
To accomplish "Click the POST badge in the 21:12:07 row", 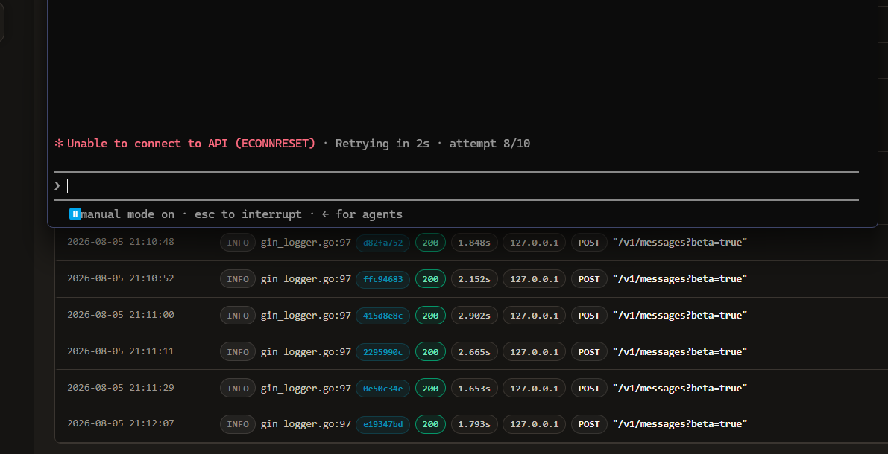I will coord(589,424).
